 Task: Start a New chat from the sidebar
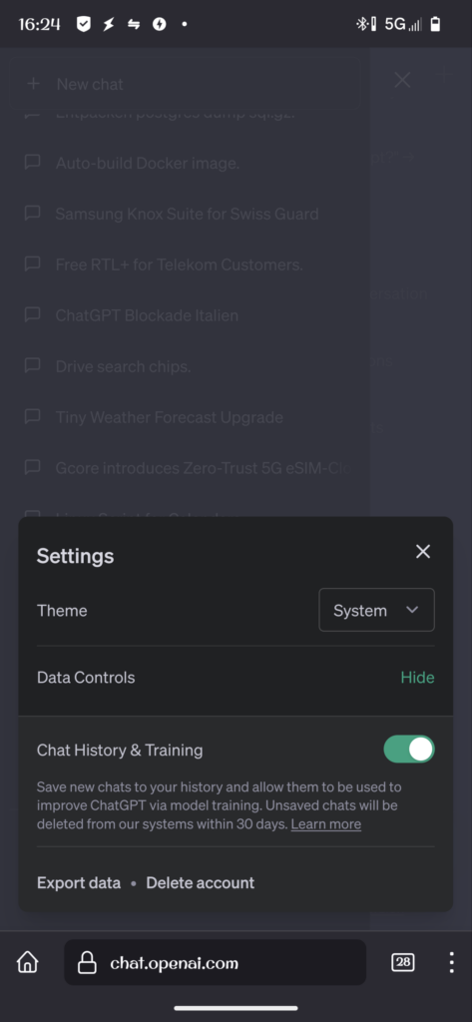pyautogui.click(x=184, y=84)
